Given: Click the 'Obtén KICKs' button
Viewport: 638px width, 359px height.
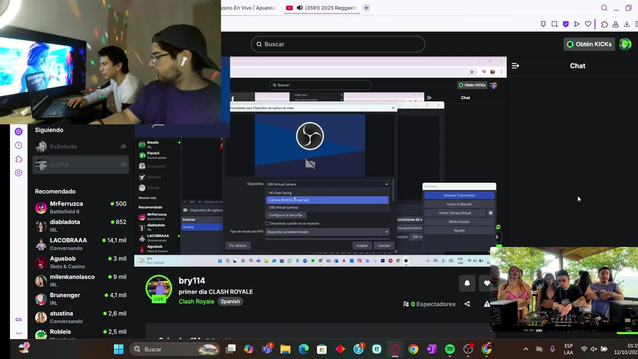Looking at the screenshot, I should [589, 44].
